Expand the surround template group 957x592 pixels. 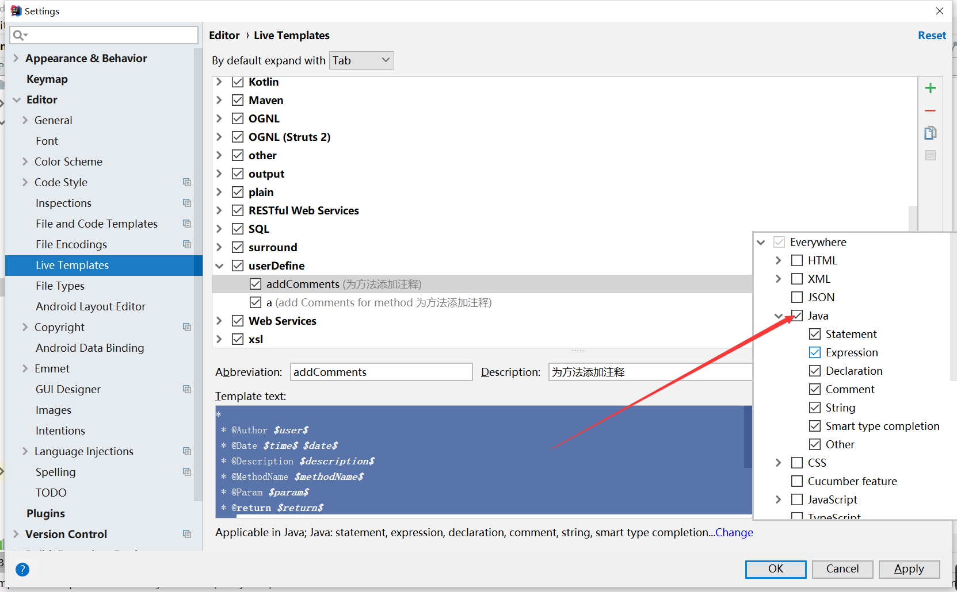pos(219,247)
